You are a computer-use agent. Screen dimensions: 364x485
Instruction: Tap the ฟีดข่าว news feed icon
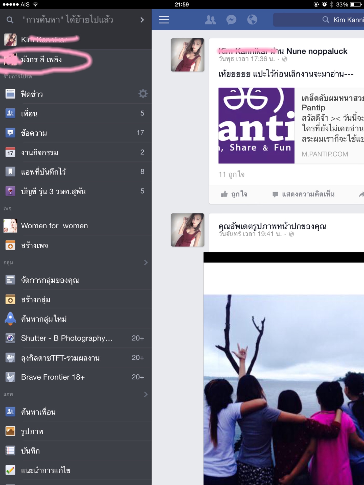(10, 94)
